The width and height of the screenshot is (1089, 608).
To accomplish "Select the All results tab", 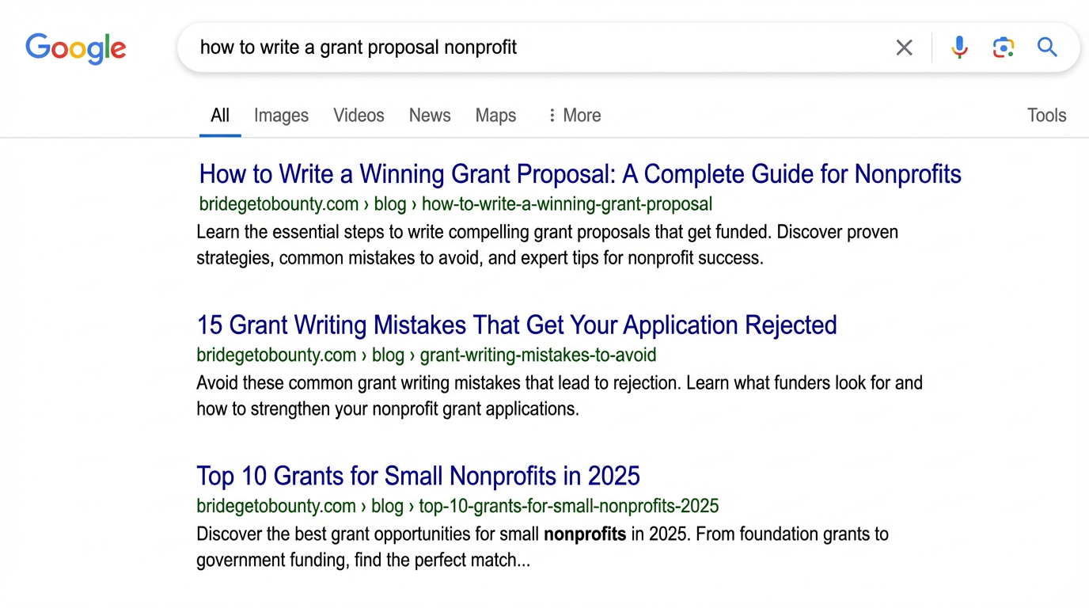I will click(x=219, y=115).
